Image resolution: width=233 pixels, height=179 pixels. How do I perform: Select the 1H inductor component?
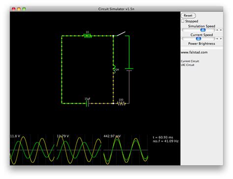(114, 69)
